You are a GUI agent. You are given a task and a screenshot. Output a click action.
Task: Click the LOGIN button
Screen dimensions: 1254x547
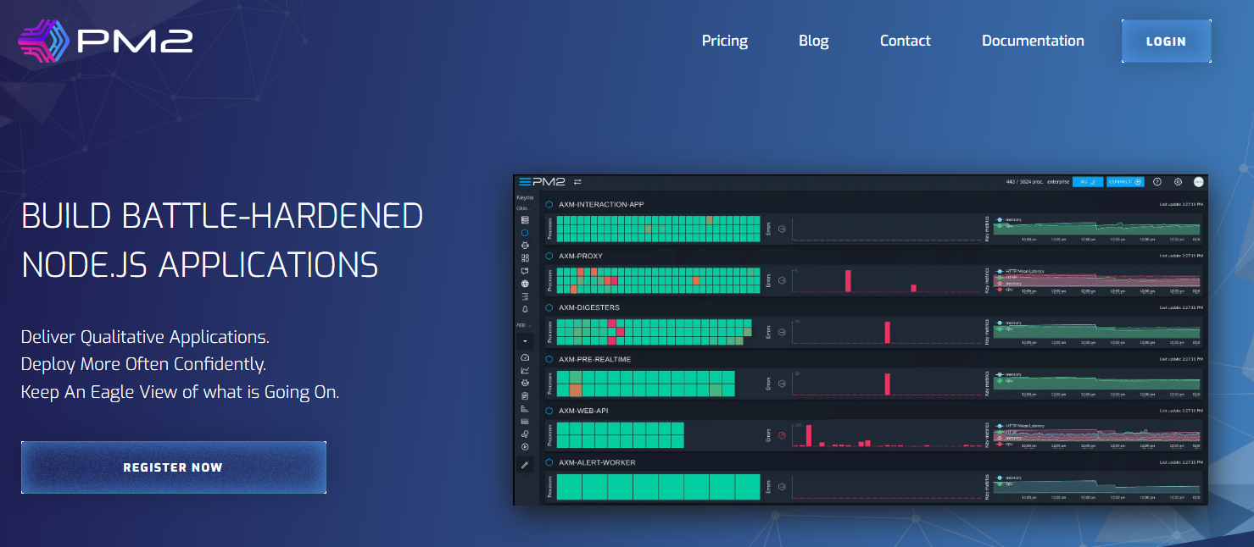tap(1166, 41)
